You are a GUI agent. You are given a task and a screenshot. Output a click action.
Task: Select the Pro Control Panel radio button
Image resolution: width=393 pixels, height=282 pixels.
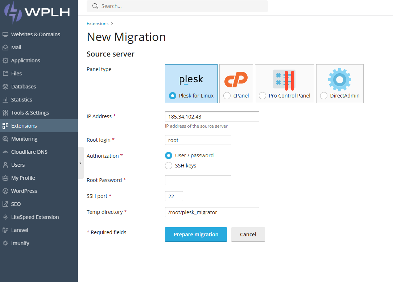tap(262, 96)
